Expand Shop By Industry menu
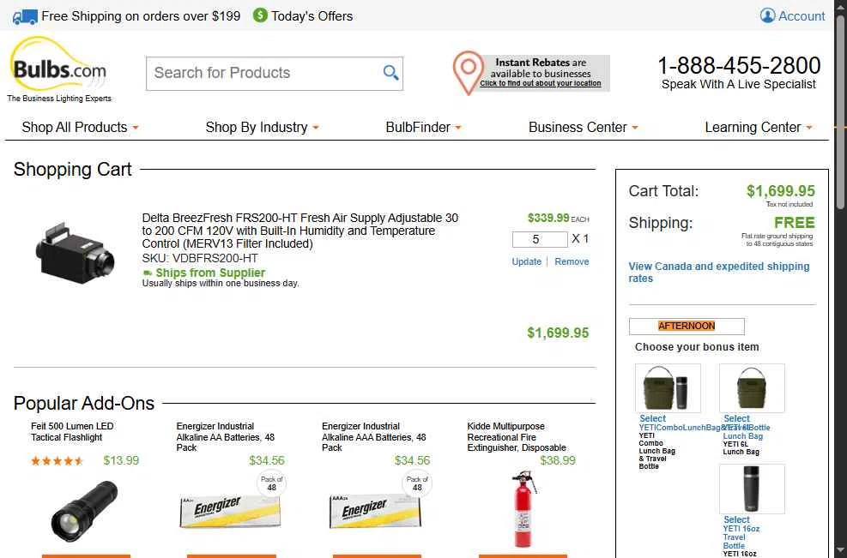This screenshot has width=847, height=558. coord(262,128)
